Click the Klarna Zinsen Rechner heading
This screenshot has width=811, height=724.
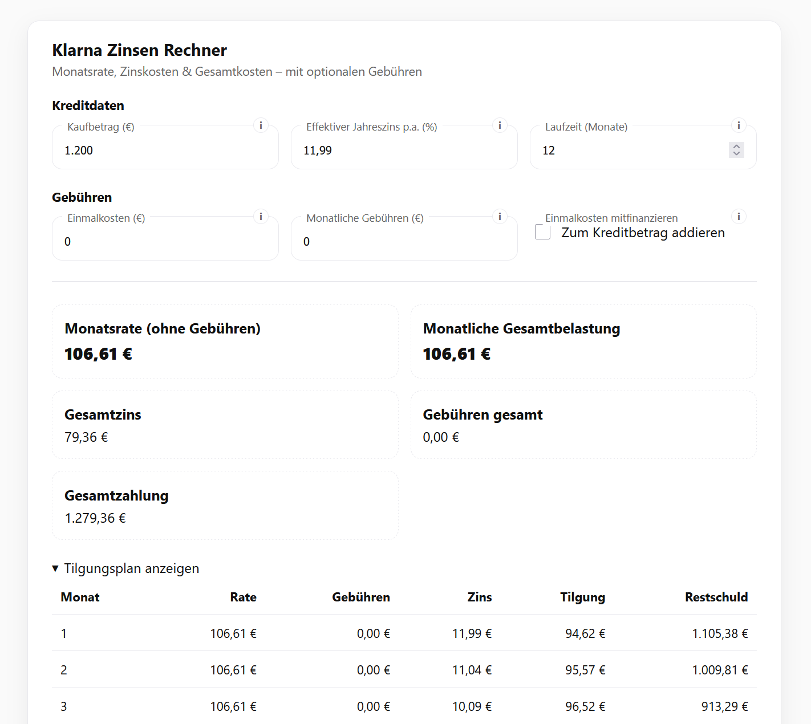[x=139, y=50]
